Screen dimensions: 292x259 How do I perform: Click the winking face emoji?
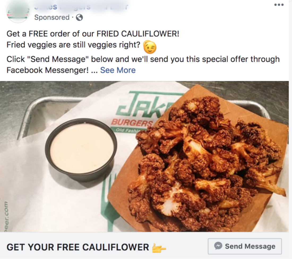click(149, 47)
